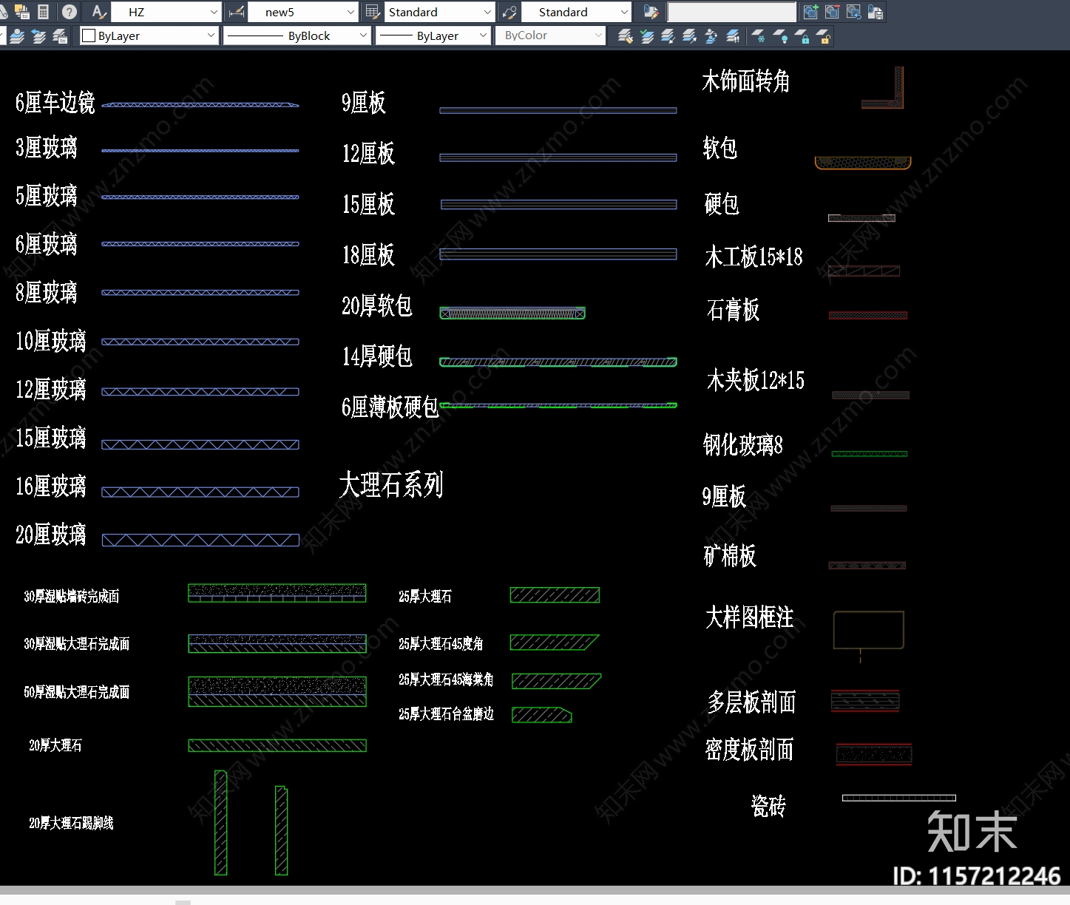The height and width of the screenshot is (905, 1070).
Task: Expand the ByColor plot style dropdown
Action: (551, 35)
